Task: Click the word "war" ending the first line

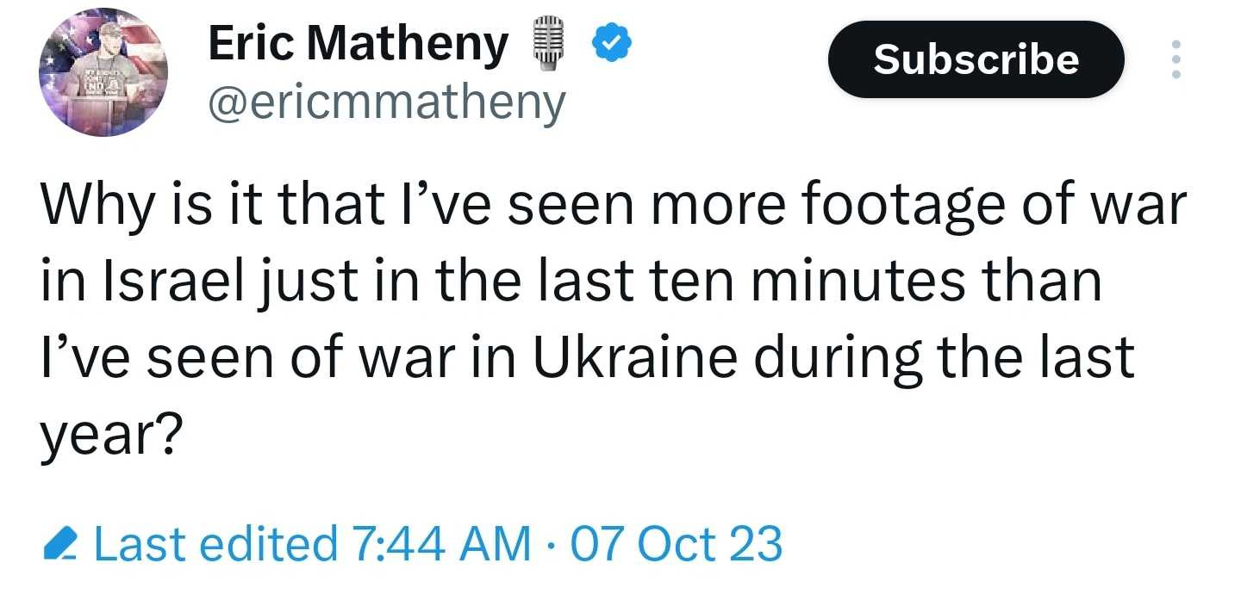Action: (1139, 207)
